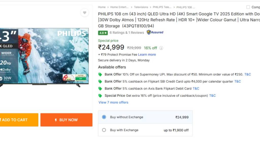Go to Televisions breadcrumb
Viewport: 260px width, 146px height.
(141, 7)
